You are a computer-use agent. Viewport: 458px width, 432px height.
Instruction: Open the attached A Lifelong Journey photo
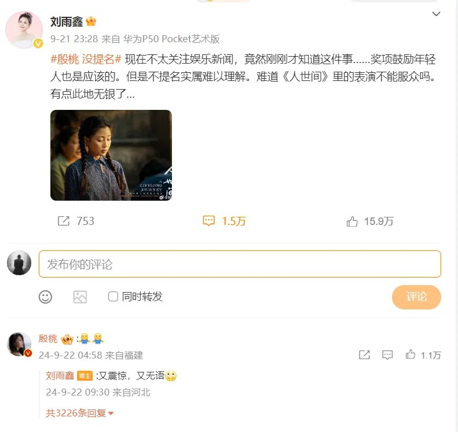click(x=111, y=155)
